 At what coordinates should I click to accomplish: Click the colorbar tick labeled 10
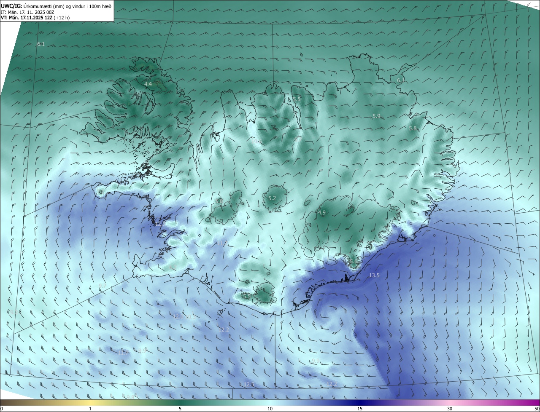(x=270, y=409)
